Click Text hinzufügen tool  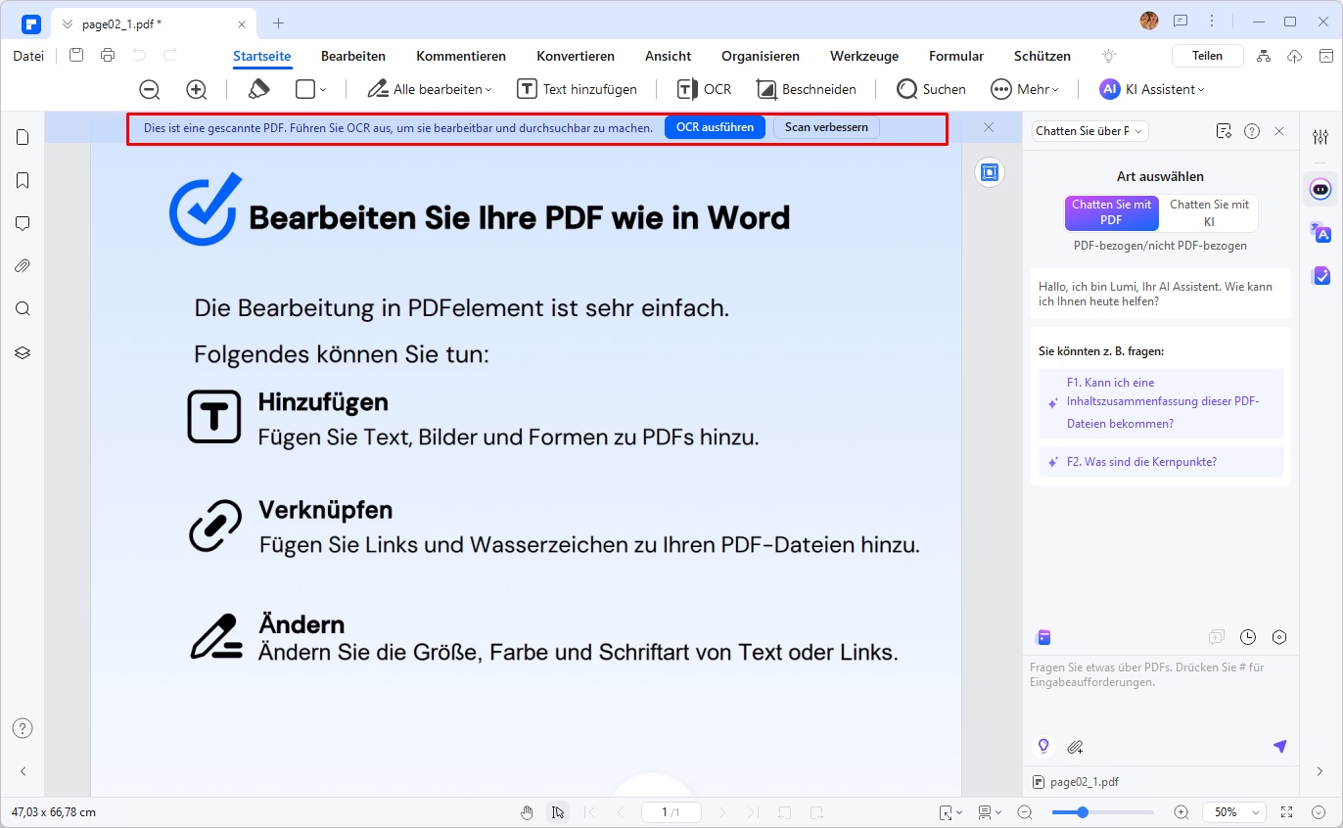[578, 89]
